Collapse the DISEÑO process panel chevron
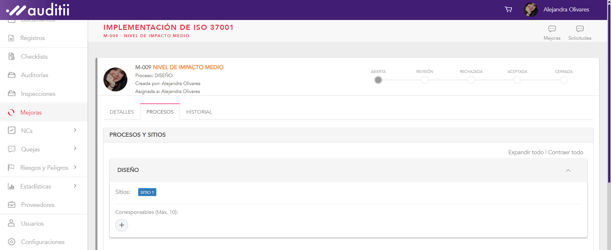 (568, 170)
